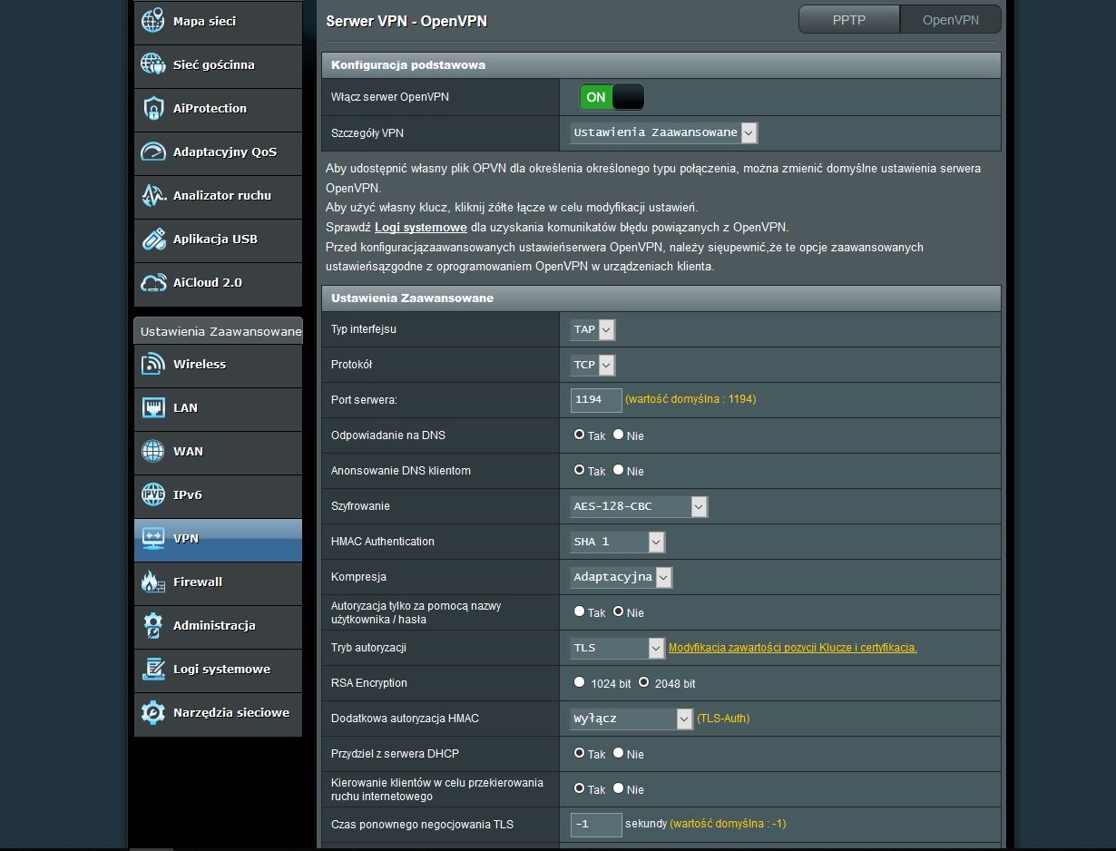Viewport: 1116px width, 851px height.
Task: Open LAN settings icon
Action: click(153, 407)
